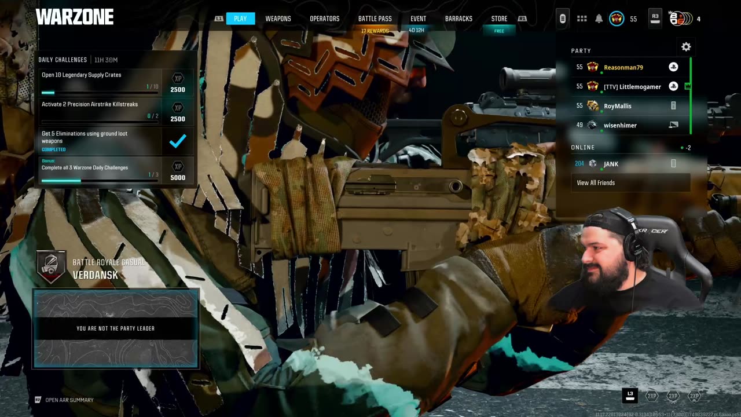Click the "11H 30M" challenge timer
The image size is (741, 417).
coord(106,60)
